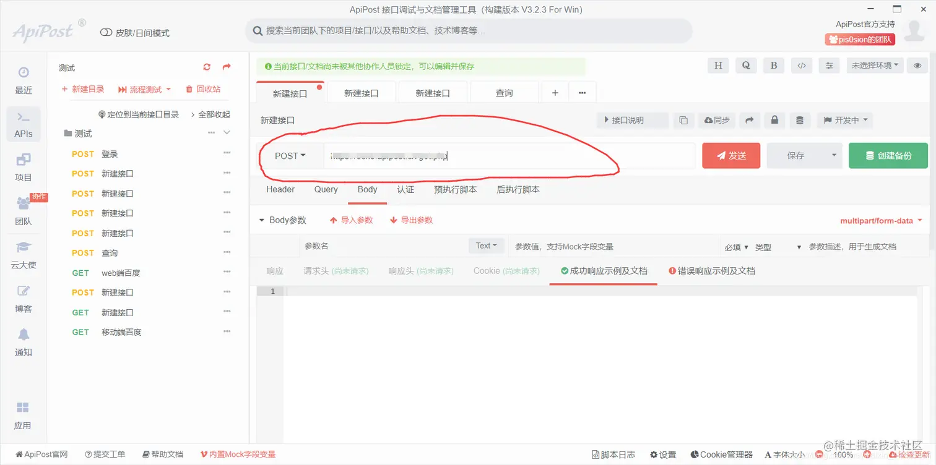Open 云大使 in the left sidebar
The height and width of the screenshot is (465, 936).
[24, 255]
